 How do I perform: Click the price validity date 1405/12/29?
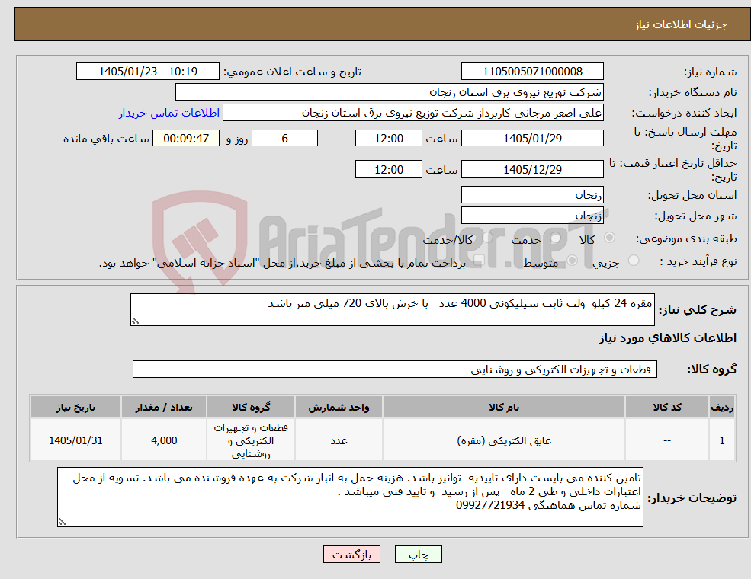[532, 169]
